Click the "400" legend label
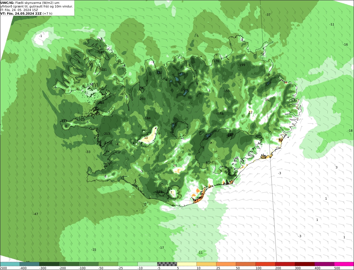 [x=317, y=268]
